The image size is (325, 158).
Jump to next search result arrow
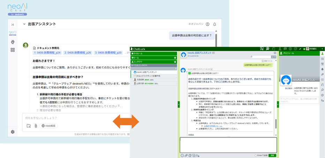(x=275, y=57)
